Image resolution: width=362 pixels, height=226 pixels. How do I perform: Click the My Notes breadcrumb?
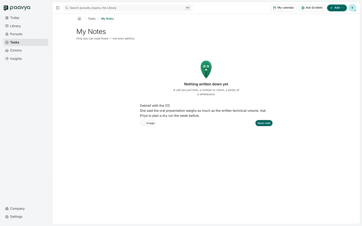coord(107,19)
